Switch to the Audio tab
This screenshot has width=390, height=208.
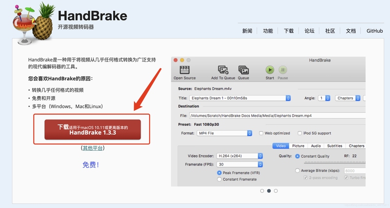[316, 146]
